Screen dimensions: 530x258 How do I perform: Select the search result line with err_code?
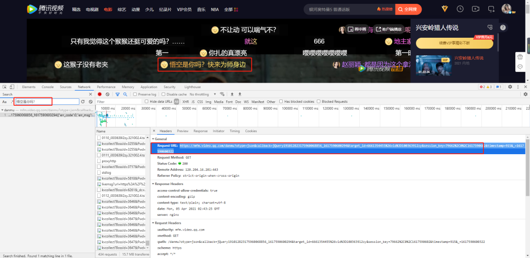[x=47, y=115]
